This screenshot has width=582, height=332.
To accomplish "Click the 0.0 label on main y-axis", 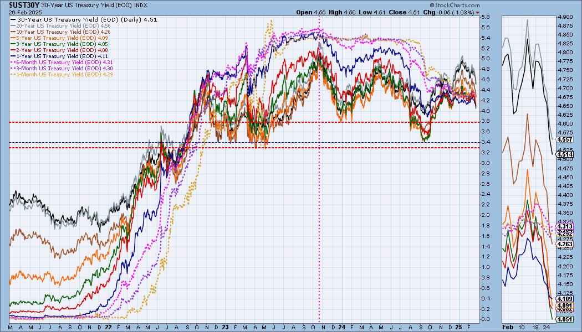I will click(x=486, y=319).
